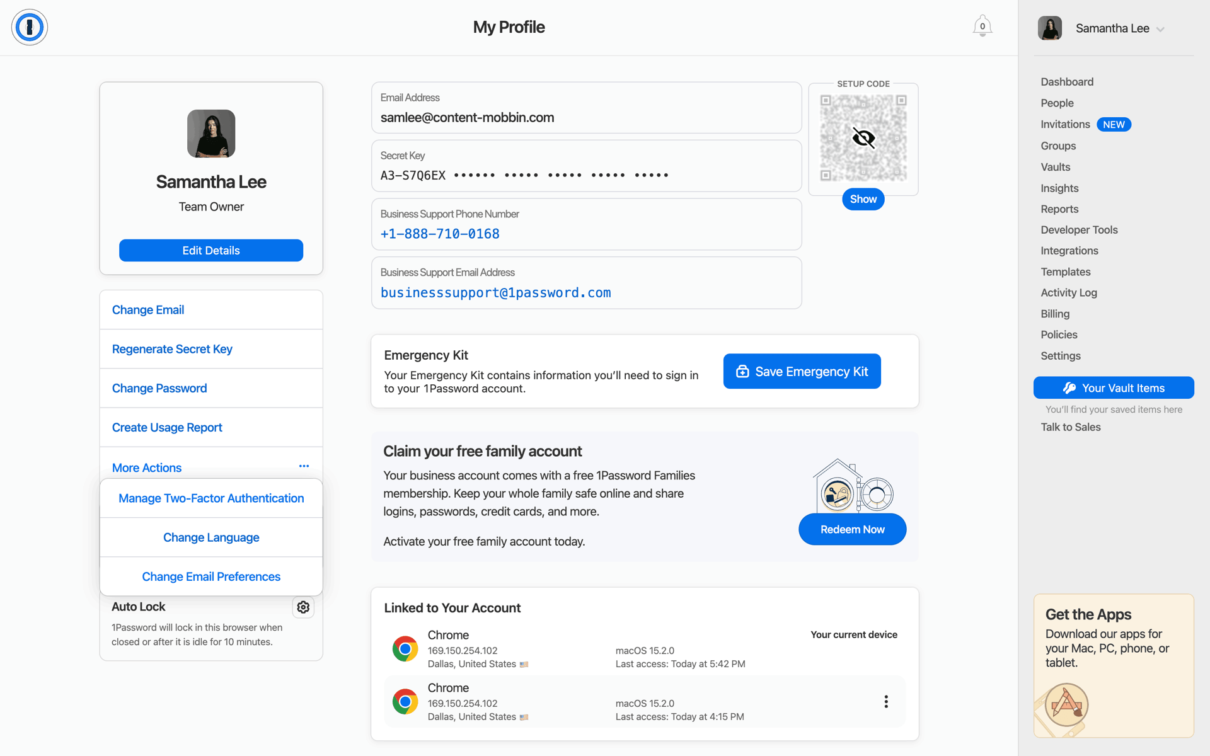Screen dimensions: 1210x756
Task: Select Change Language from menu
Action: pyautogui.click(x=211, y=537)
